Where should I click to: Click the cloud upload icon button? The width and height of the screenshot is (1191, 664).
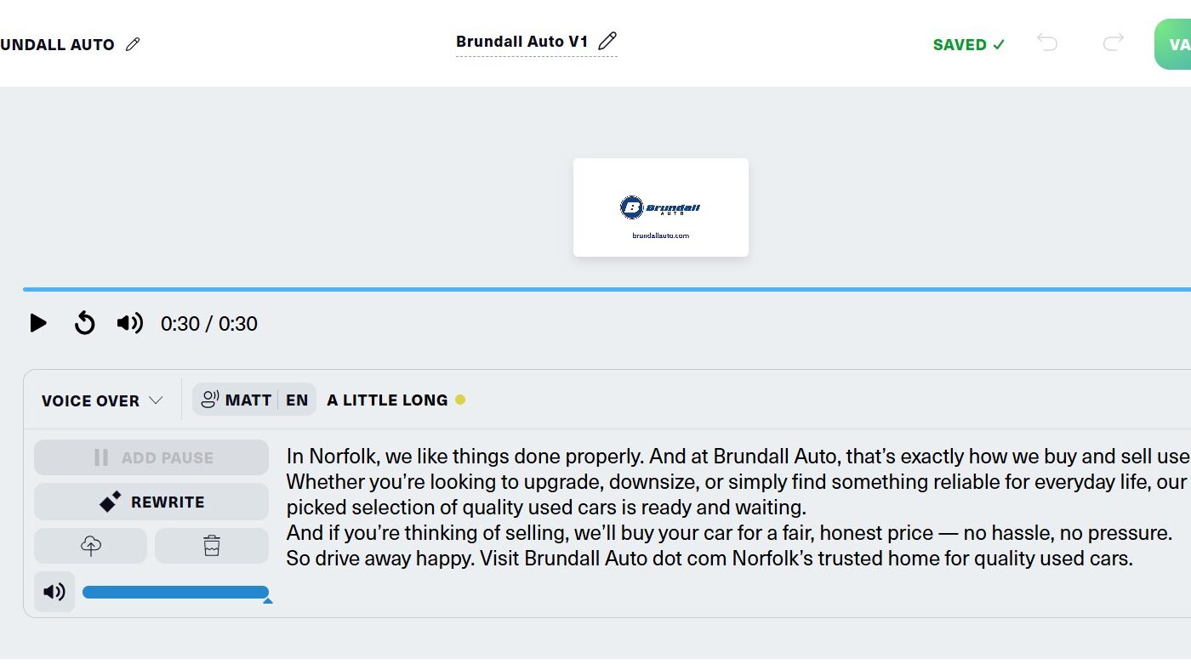tap(91, 546)
